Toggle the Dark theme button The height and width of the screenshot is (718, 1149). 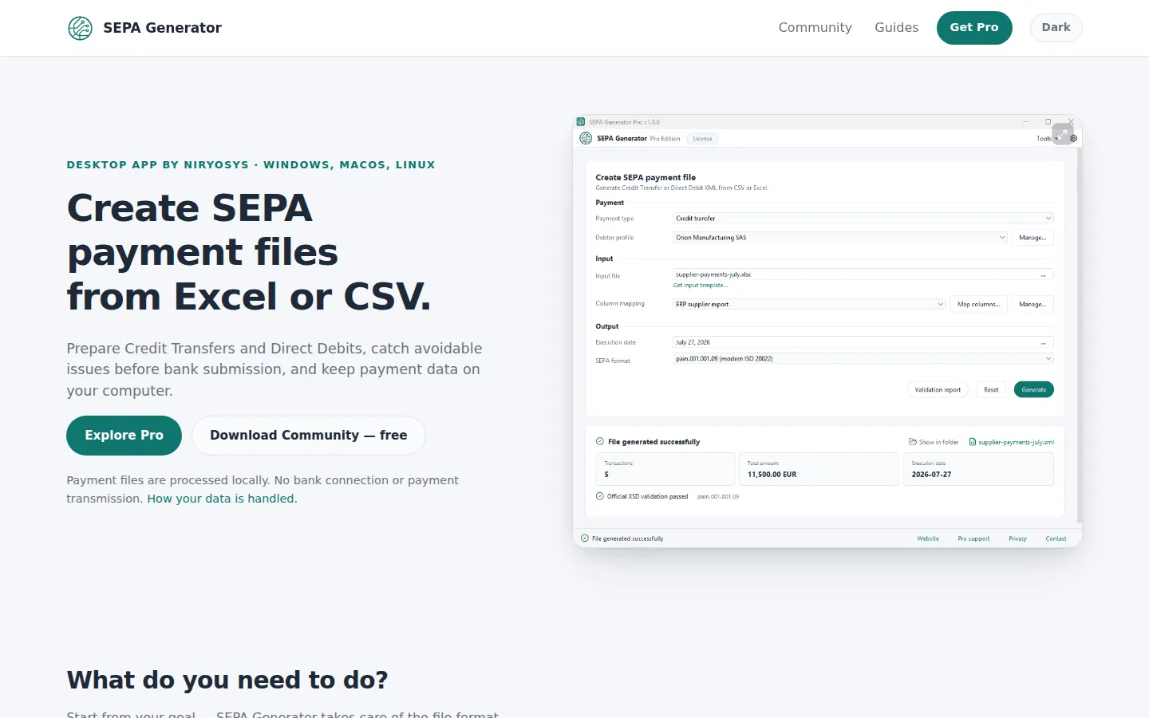click(1056, 27)
